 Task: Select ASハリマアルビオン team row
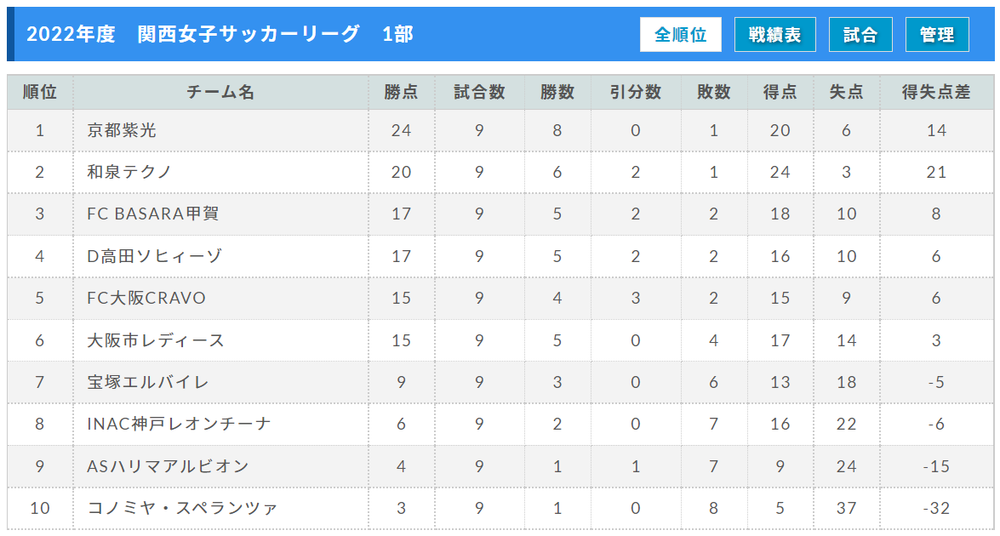coord(500,466)
